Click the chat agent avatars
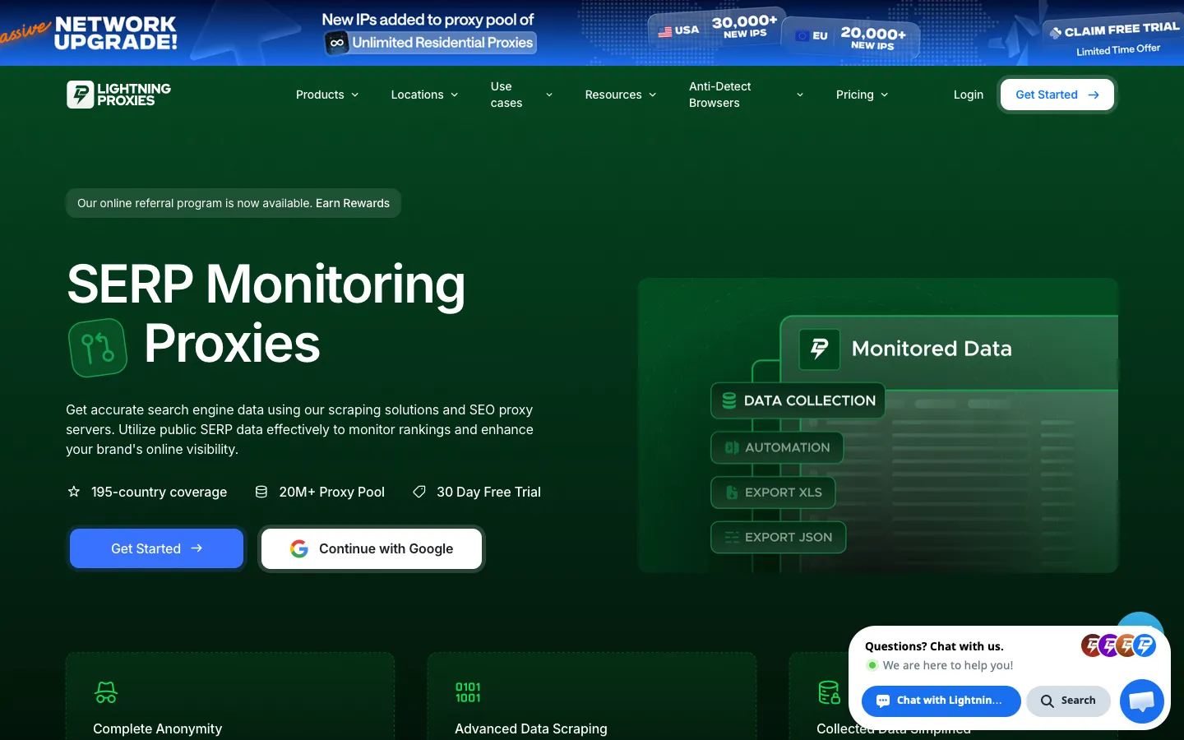 (x=1119, y=645)
